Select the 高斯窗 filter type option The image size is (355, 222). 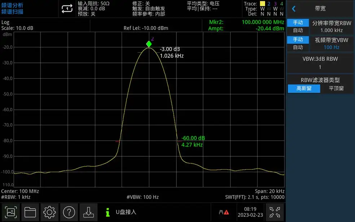[x=303, y=88]
